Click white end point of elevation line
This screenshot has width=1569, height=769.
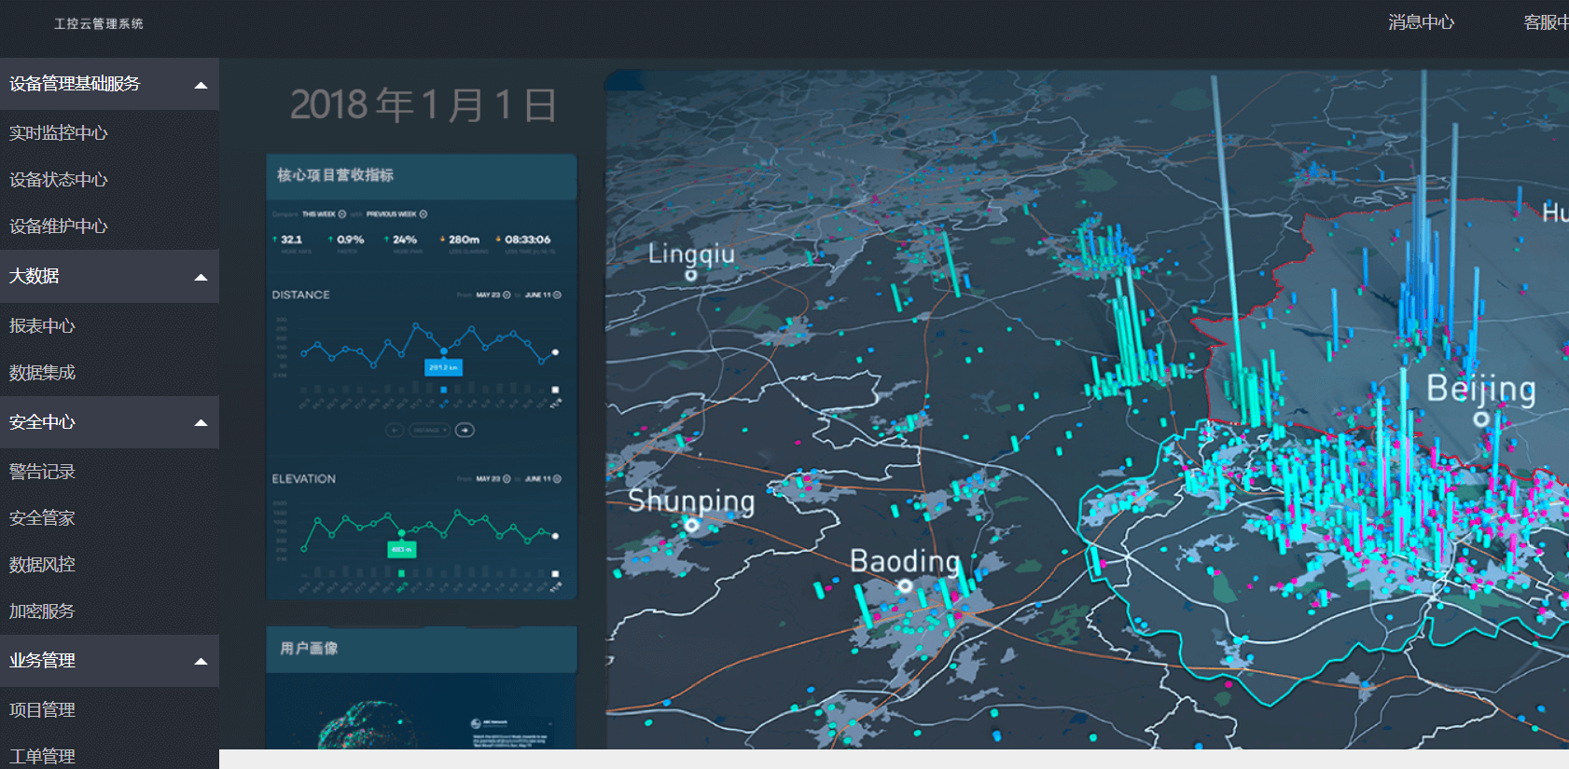point(555,536)
